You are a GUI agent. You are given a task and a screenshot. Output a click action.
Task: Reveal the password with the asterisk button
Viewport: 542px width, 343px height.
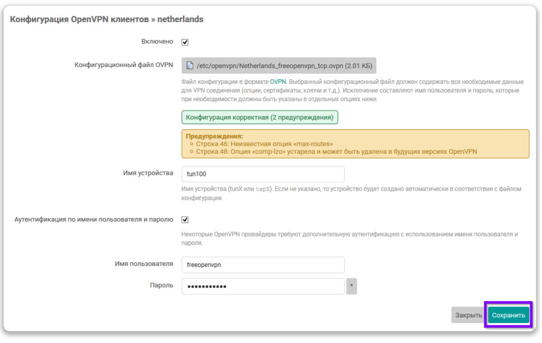coord(352,286)
